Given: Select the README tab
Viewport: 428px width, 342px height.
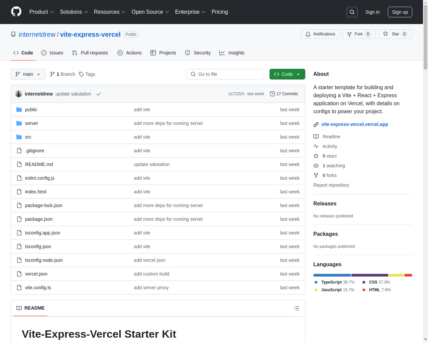Looking at the screenshot, I should tap(30, 308).
